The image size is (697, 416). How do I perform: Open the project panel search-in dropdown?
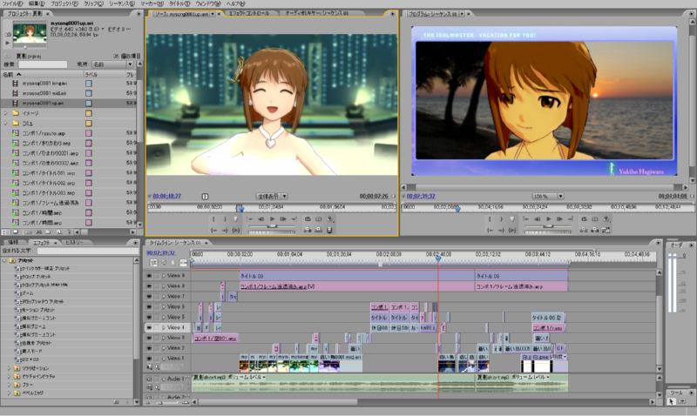[x=112, y=64]
